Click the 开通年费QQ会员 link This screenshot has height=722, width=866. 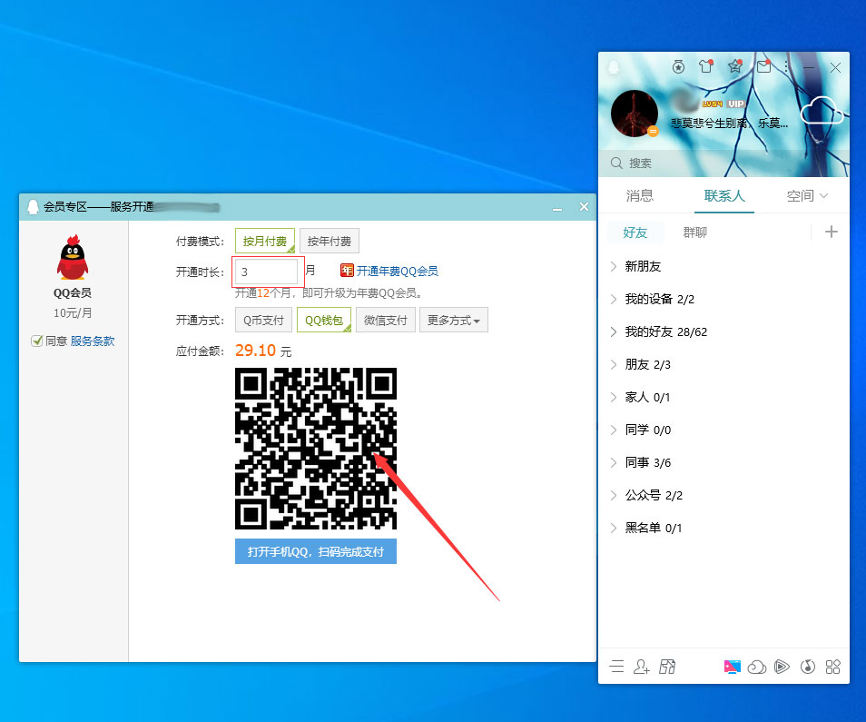396,270
